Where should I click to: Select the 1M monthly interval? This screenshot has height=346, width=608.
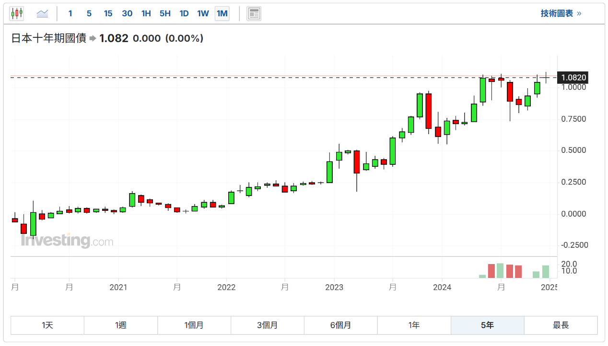click(222, 13)
